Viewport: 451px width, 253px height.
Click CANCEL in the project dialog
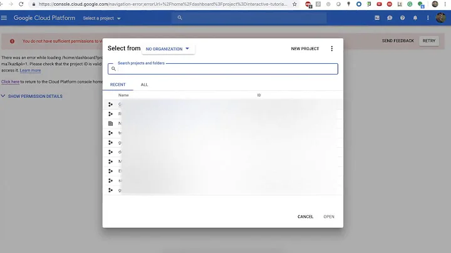click(x=305, y=217)
